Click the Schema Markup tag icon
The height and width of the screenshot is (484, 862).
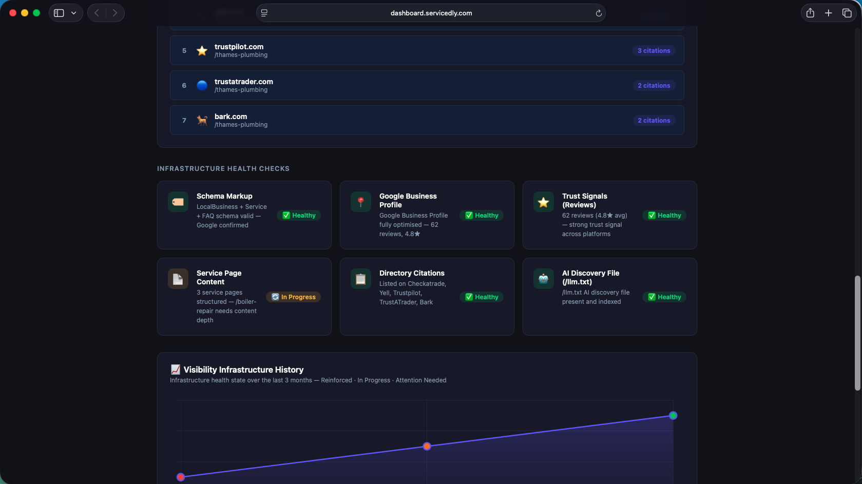pyautogui.click(x=178, y=202)
